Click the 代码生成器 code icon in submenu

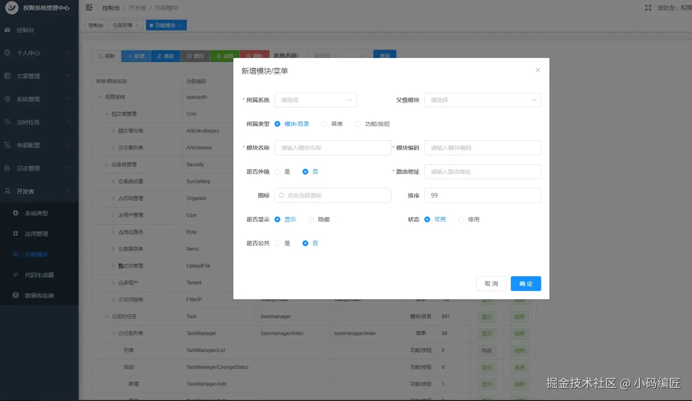[x=16, y=274]
